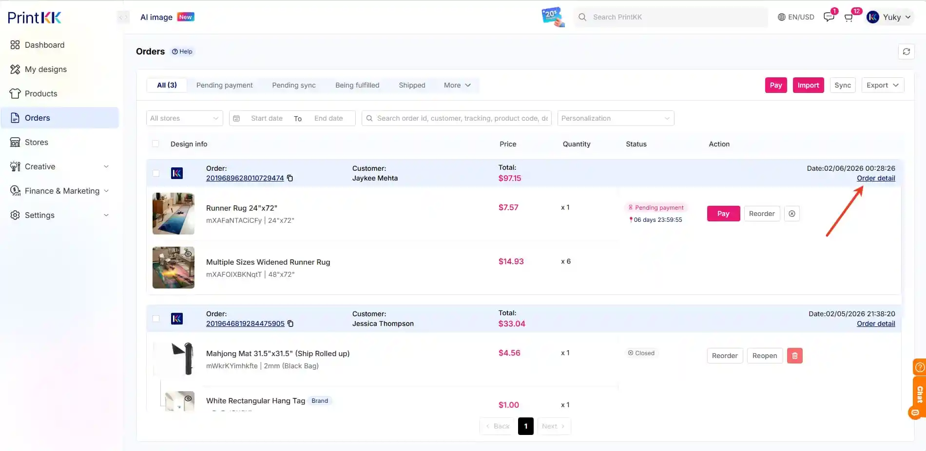The image size is (926, 451).
Task: Check Jessica Thompson's order checkbox
Action: (x=156, y=319)
